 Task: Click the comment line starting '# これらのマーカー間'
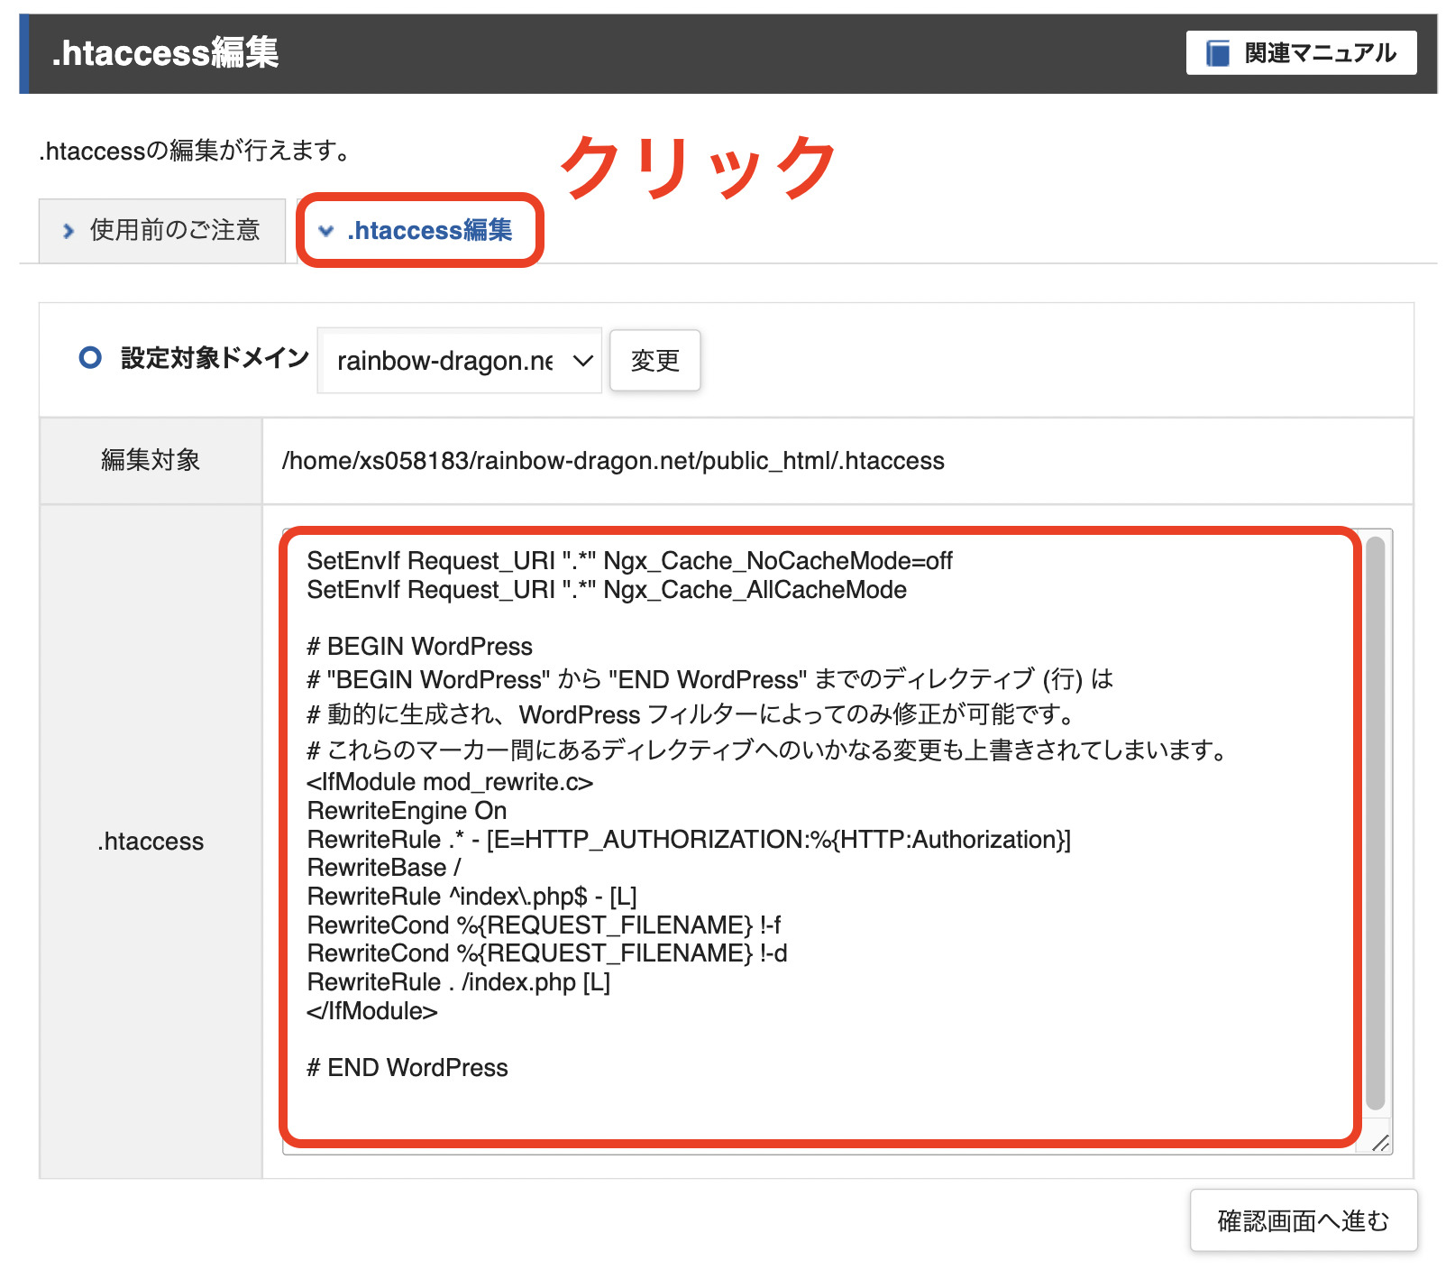[768, 750]
